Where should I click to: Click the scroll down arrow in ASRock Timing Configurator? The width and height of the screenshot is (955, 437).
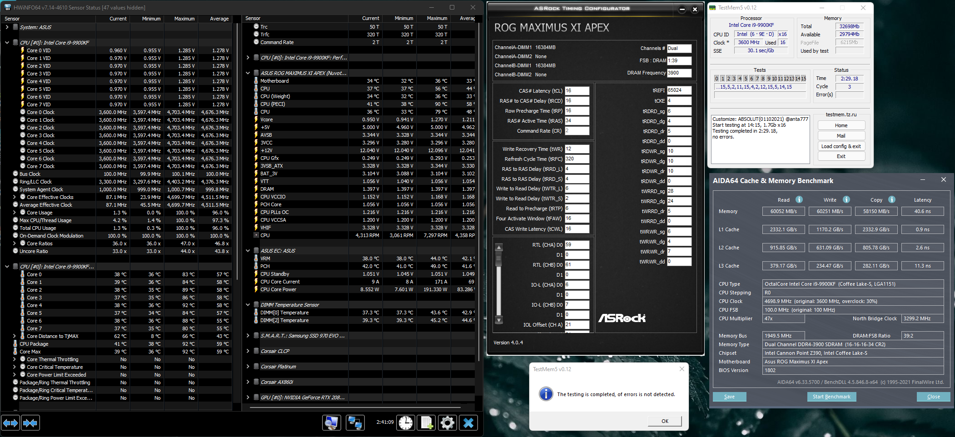[x=499, y=320]
